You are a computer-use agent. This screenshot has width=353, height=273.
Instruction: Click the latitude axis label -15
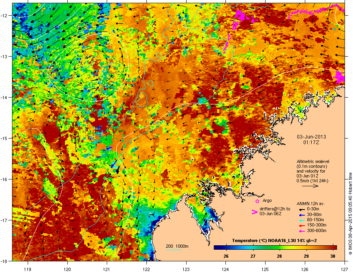4,138
